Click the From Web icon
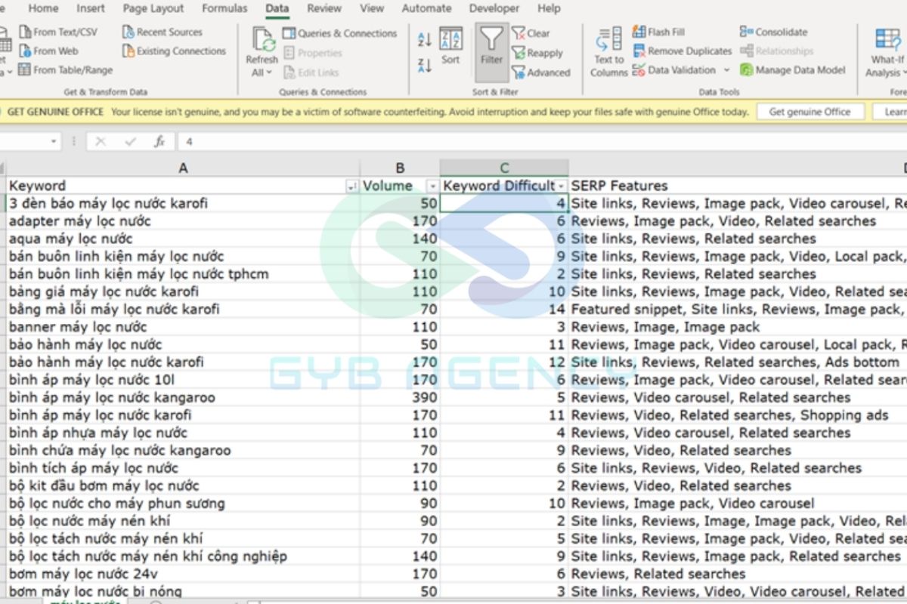907x604 pixels. click(25, 51)
